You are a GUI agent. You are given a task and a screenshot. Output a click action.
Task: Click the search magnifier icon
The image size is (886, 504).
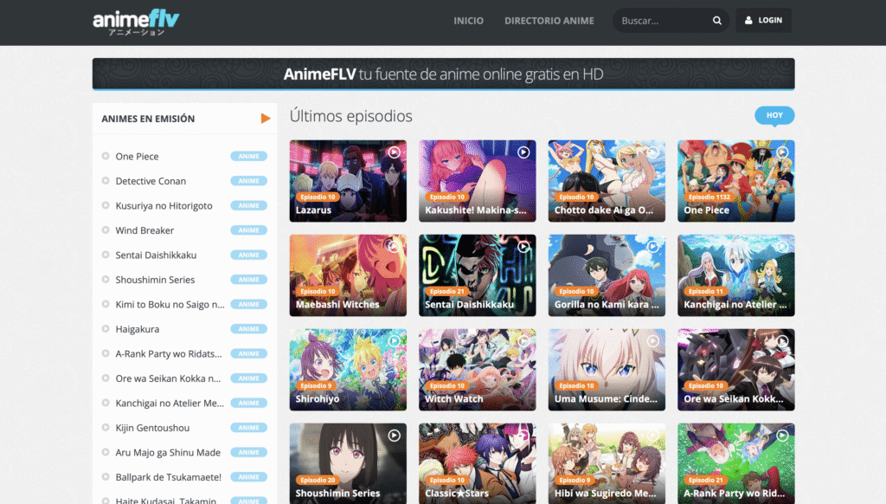(717, 21)
